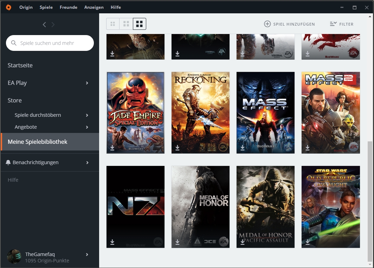Open the Mass Effect 2 tile

click(330, 113)
